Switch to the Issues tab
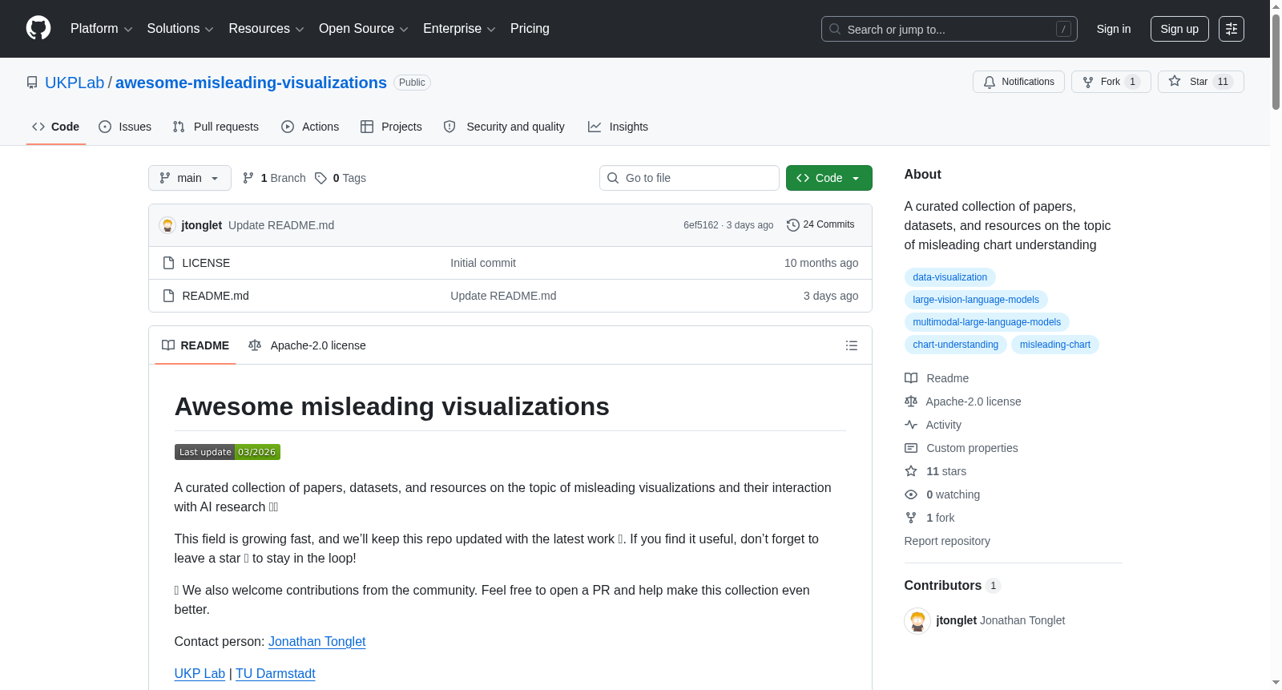Screen dimensions: 1282x690 pyautogui.click(x=125, y=127)
